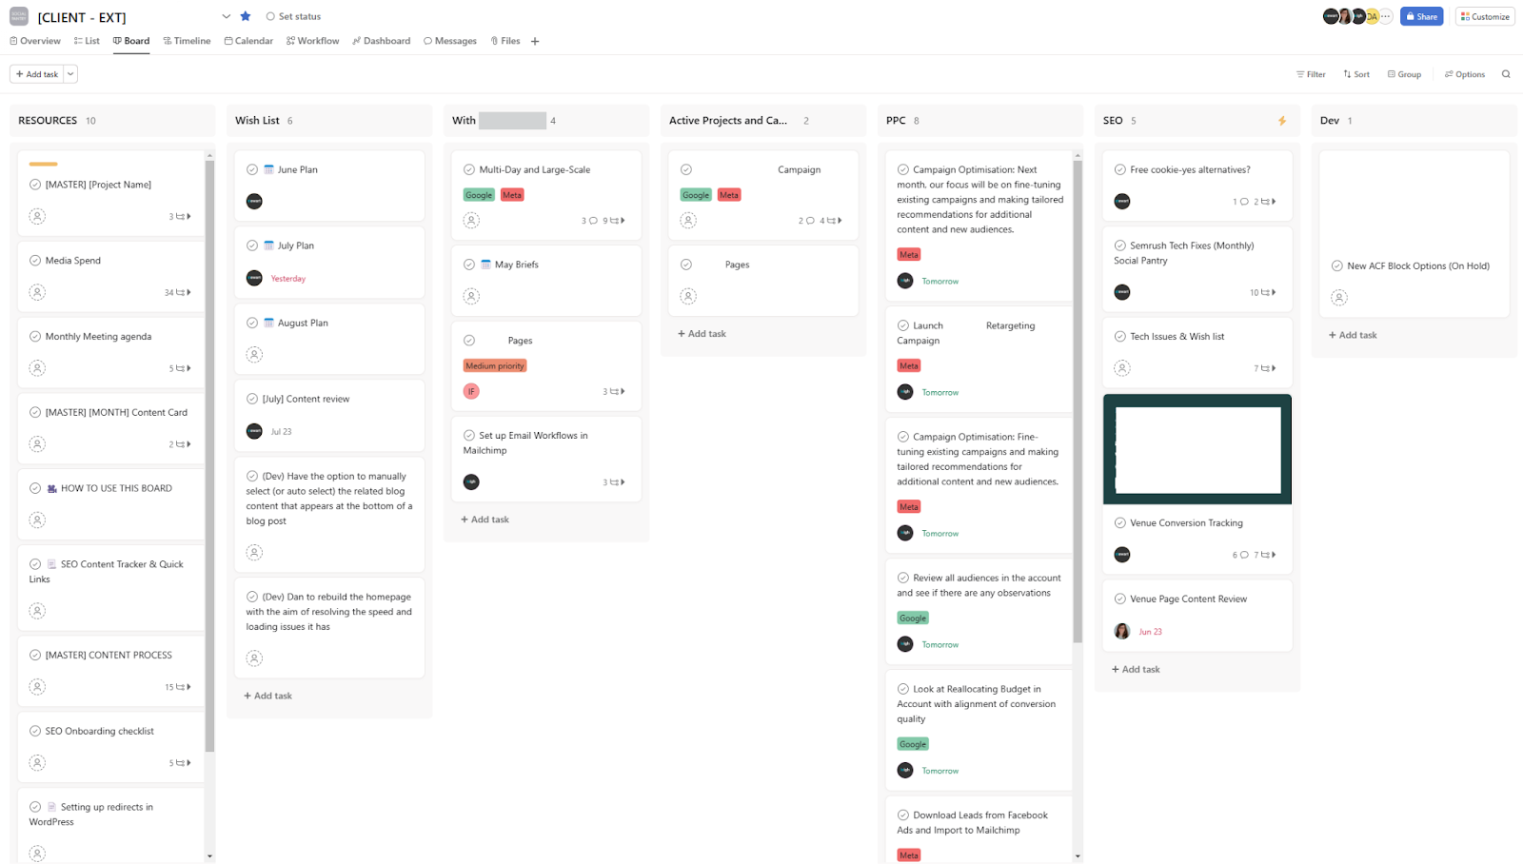Expand the project title dropdown chevron

(x=226, y=16)
